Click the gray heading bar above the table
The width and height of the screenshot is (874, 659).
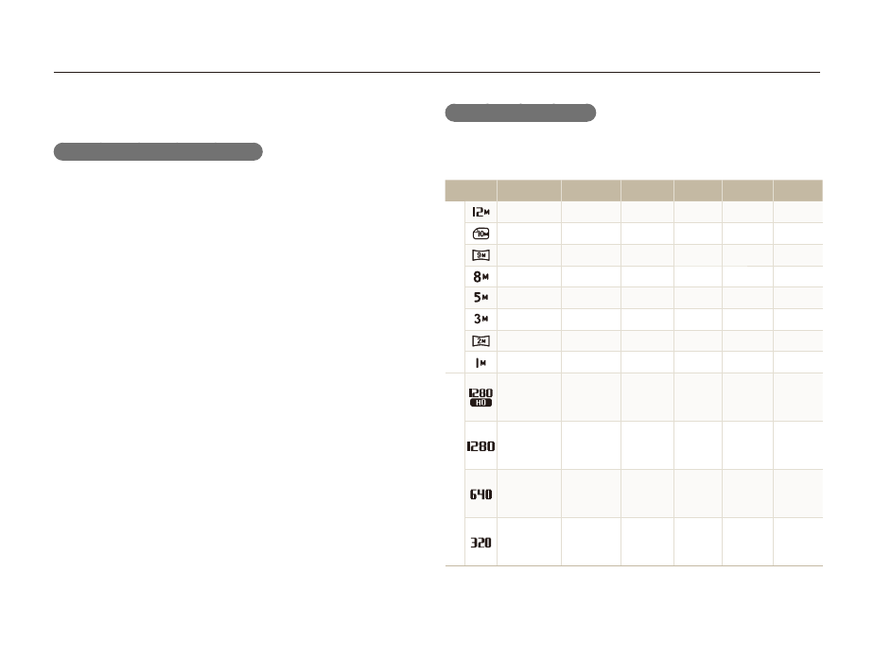(520, 113)
